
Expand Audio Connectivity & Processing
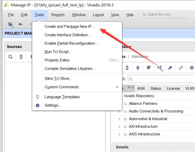(x=119, y=111)
